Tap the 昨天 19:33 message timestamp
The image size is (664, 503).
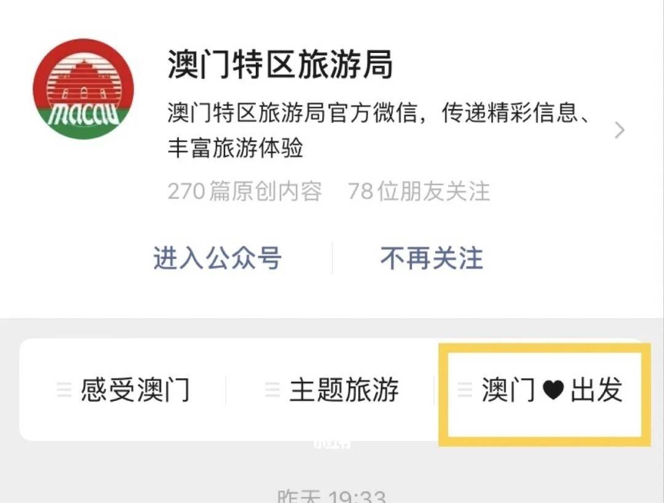(x=331, y=496)
